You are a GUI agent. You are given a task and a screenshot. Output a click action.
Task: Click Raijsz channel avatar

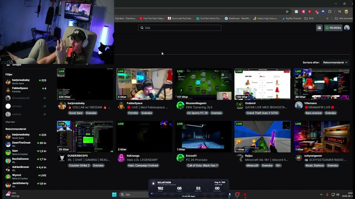(240, 158)
